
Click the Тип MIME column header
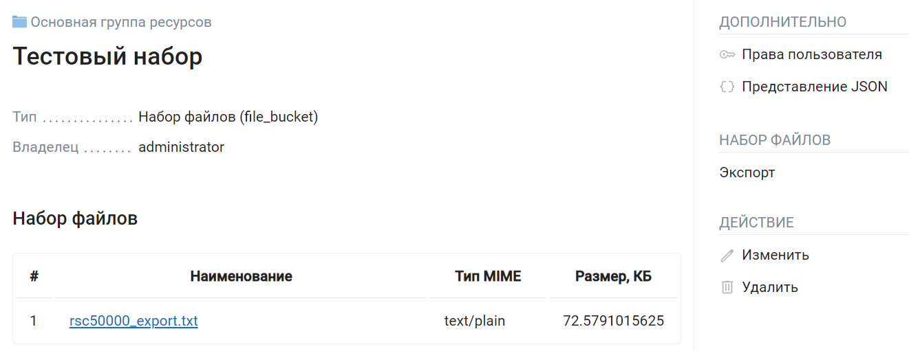[x=489, y=276]
